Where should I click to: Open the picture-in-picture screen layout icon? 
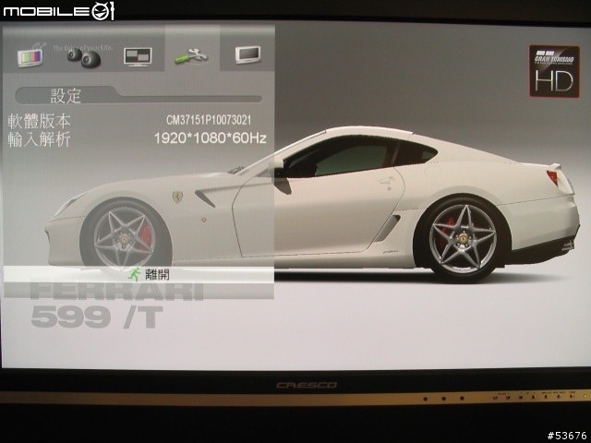(138, 57)
